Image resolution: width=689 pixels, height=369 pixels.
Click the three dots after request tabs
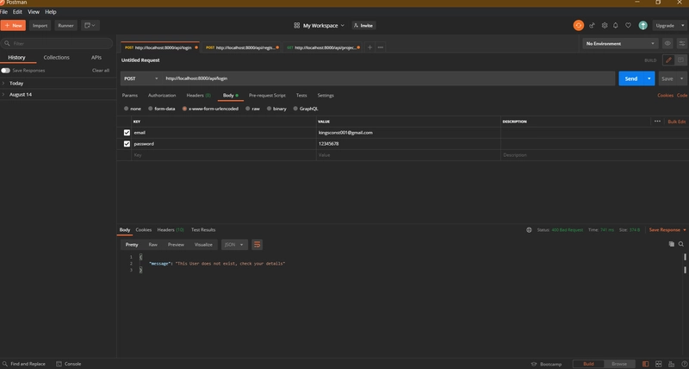[381, 47]
